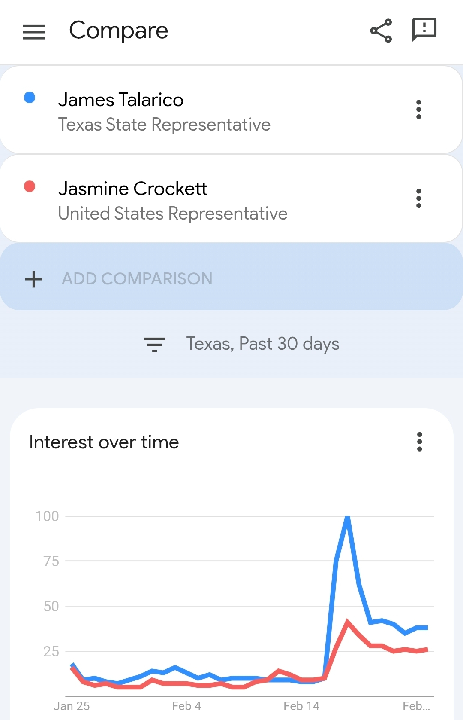Click the Interest over time heading
This screenshot has height=720, width=463.
point(104,442)
